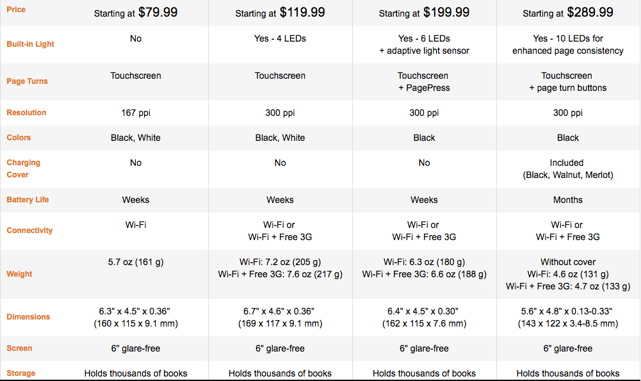Click the Connectivity row label
The height and width of the screenshot is (381, 641).
[x=29, y=231]
